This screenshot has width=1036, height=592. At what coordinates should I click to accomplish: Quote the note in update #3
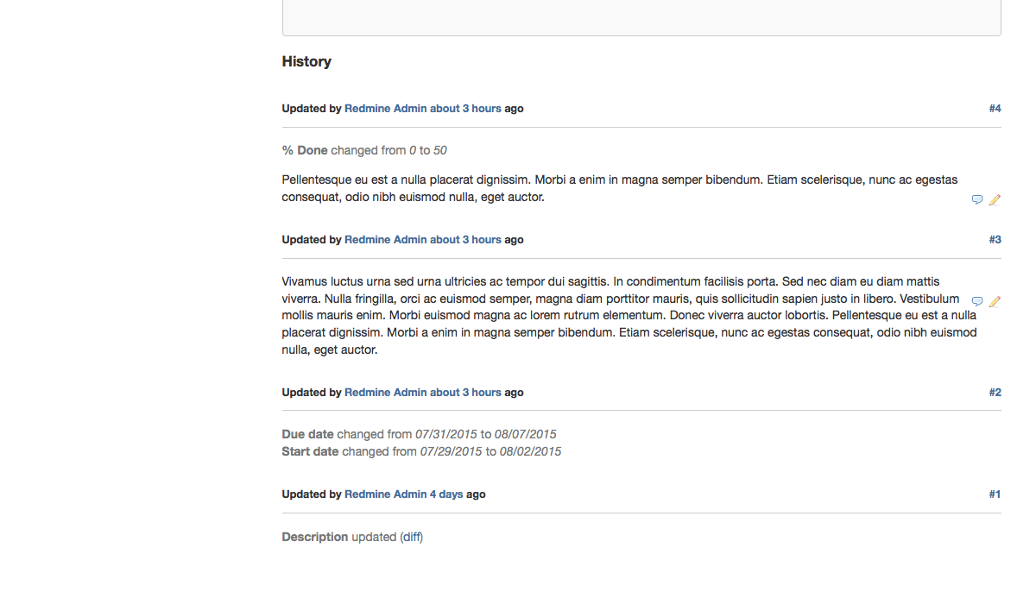click(x=977, y=301)
